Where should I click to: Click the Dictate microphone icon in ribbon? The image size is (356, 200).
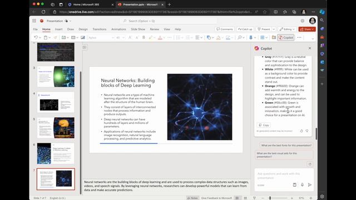tap(251, 38)
